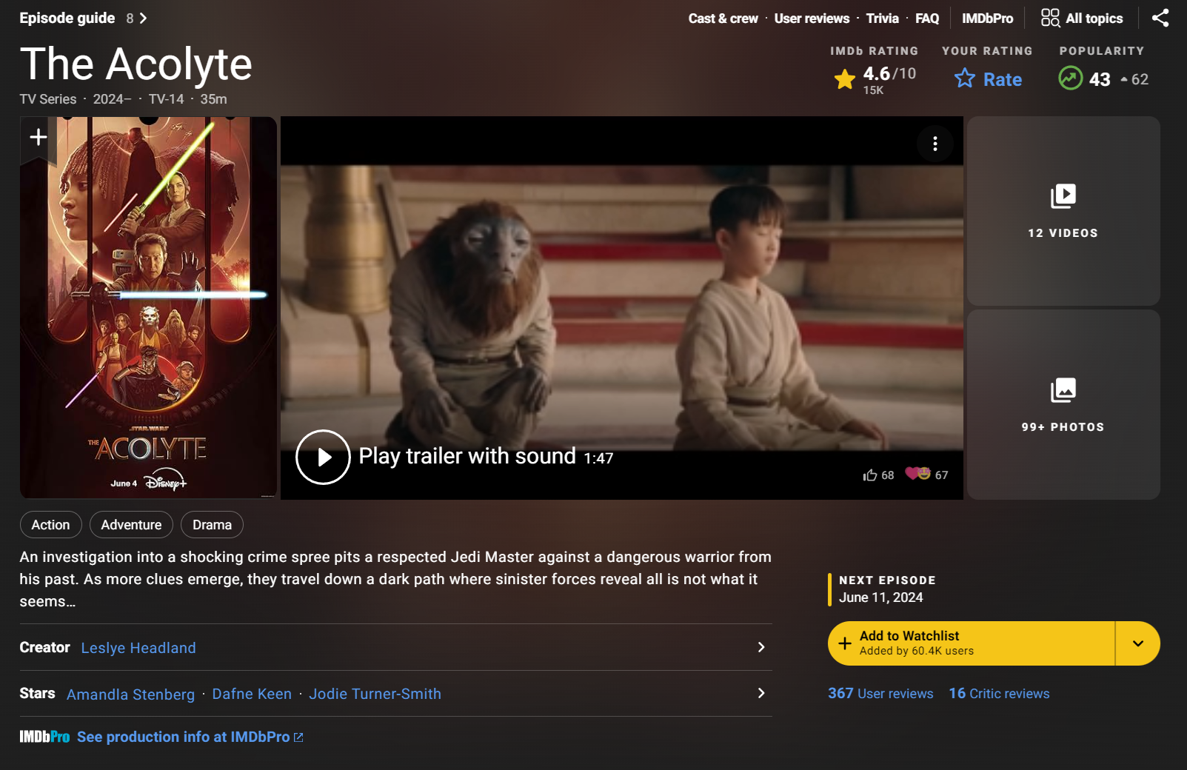1187x770 pixels.
Task: Expand the Add to Watchlist dropdown arrow
Action: coord(1138,643)
